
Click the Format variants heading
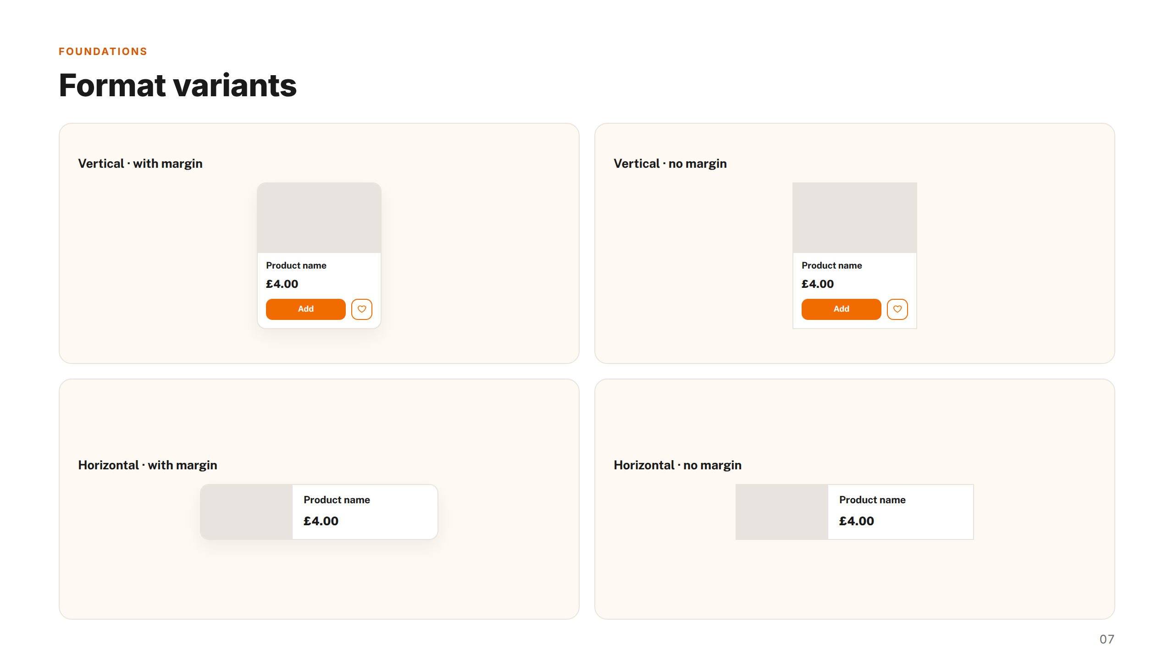pyautogui.click(x=178, y=86)
